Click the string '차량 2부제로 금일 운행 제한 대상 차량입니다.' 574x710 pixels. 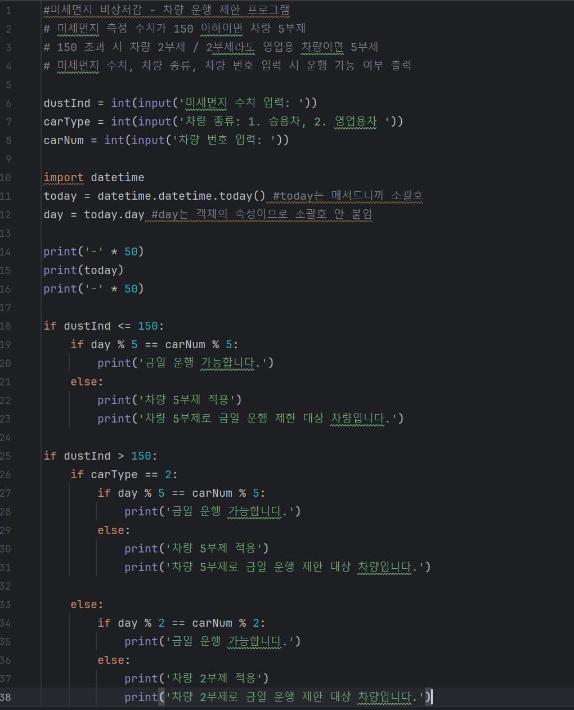tap(295, 697)
